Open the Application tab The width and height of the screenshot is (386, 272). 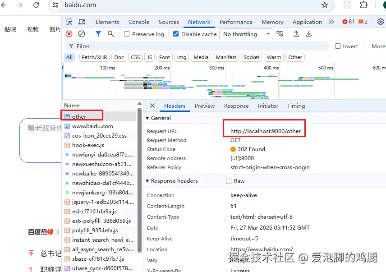[x=307, y=22]
